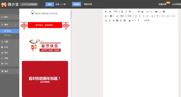Toggle blockquote formatting
The width and height of the screenshot is (181, 97).
pyautogui.click(x=130, y=12)
